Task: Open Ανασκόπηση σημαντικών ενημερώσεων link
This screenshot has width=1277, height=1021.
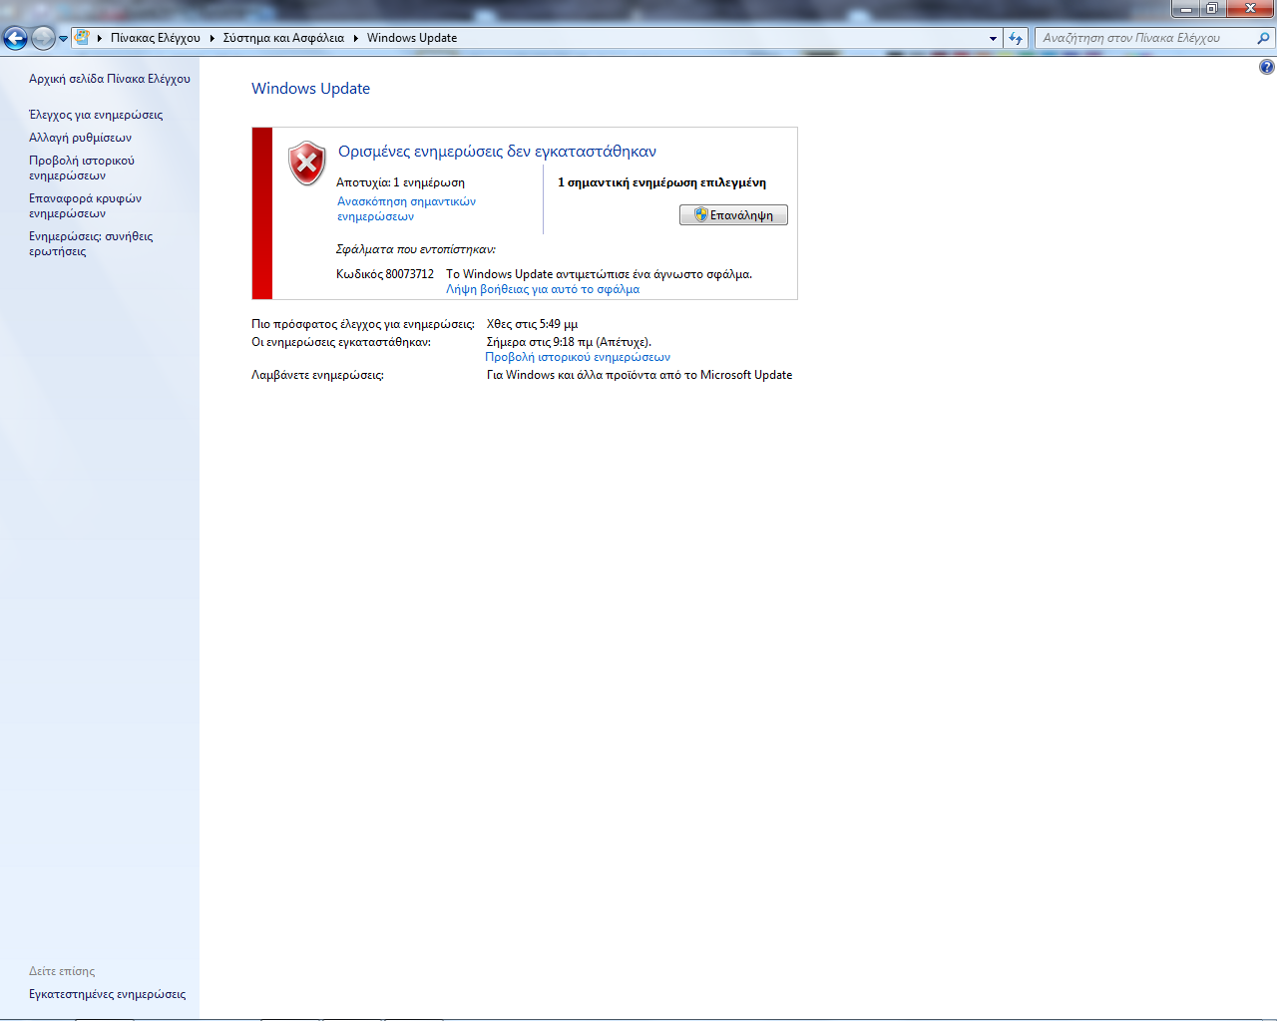Action: [x=406, y=208]
